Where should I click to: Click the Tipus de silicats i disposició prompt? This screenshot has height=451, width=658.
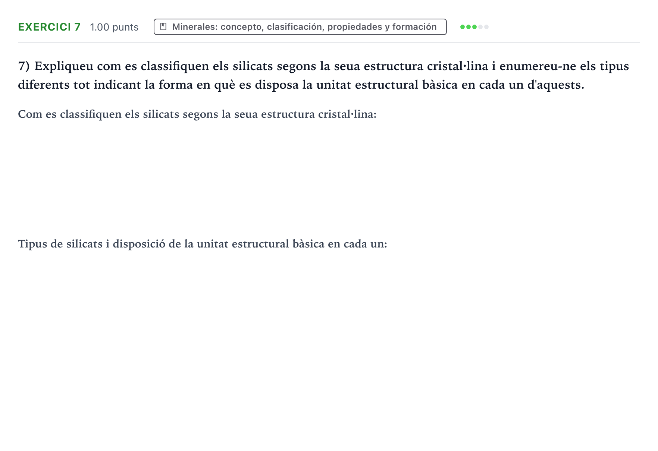click(x=203, y=244)
